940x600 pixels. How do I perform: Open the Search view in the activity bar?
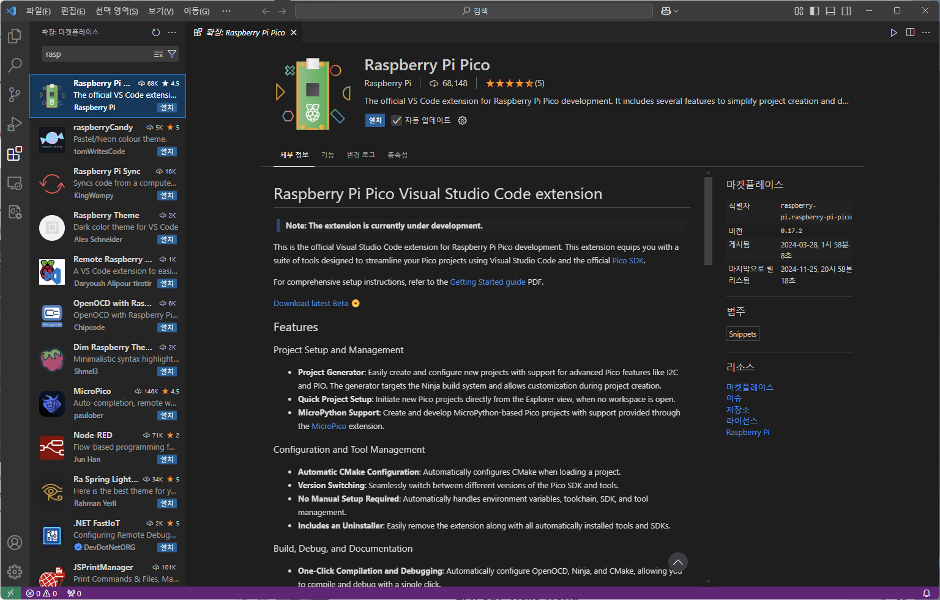click(15, 65)
